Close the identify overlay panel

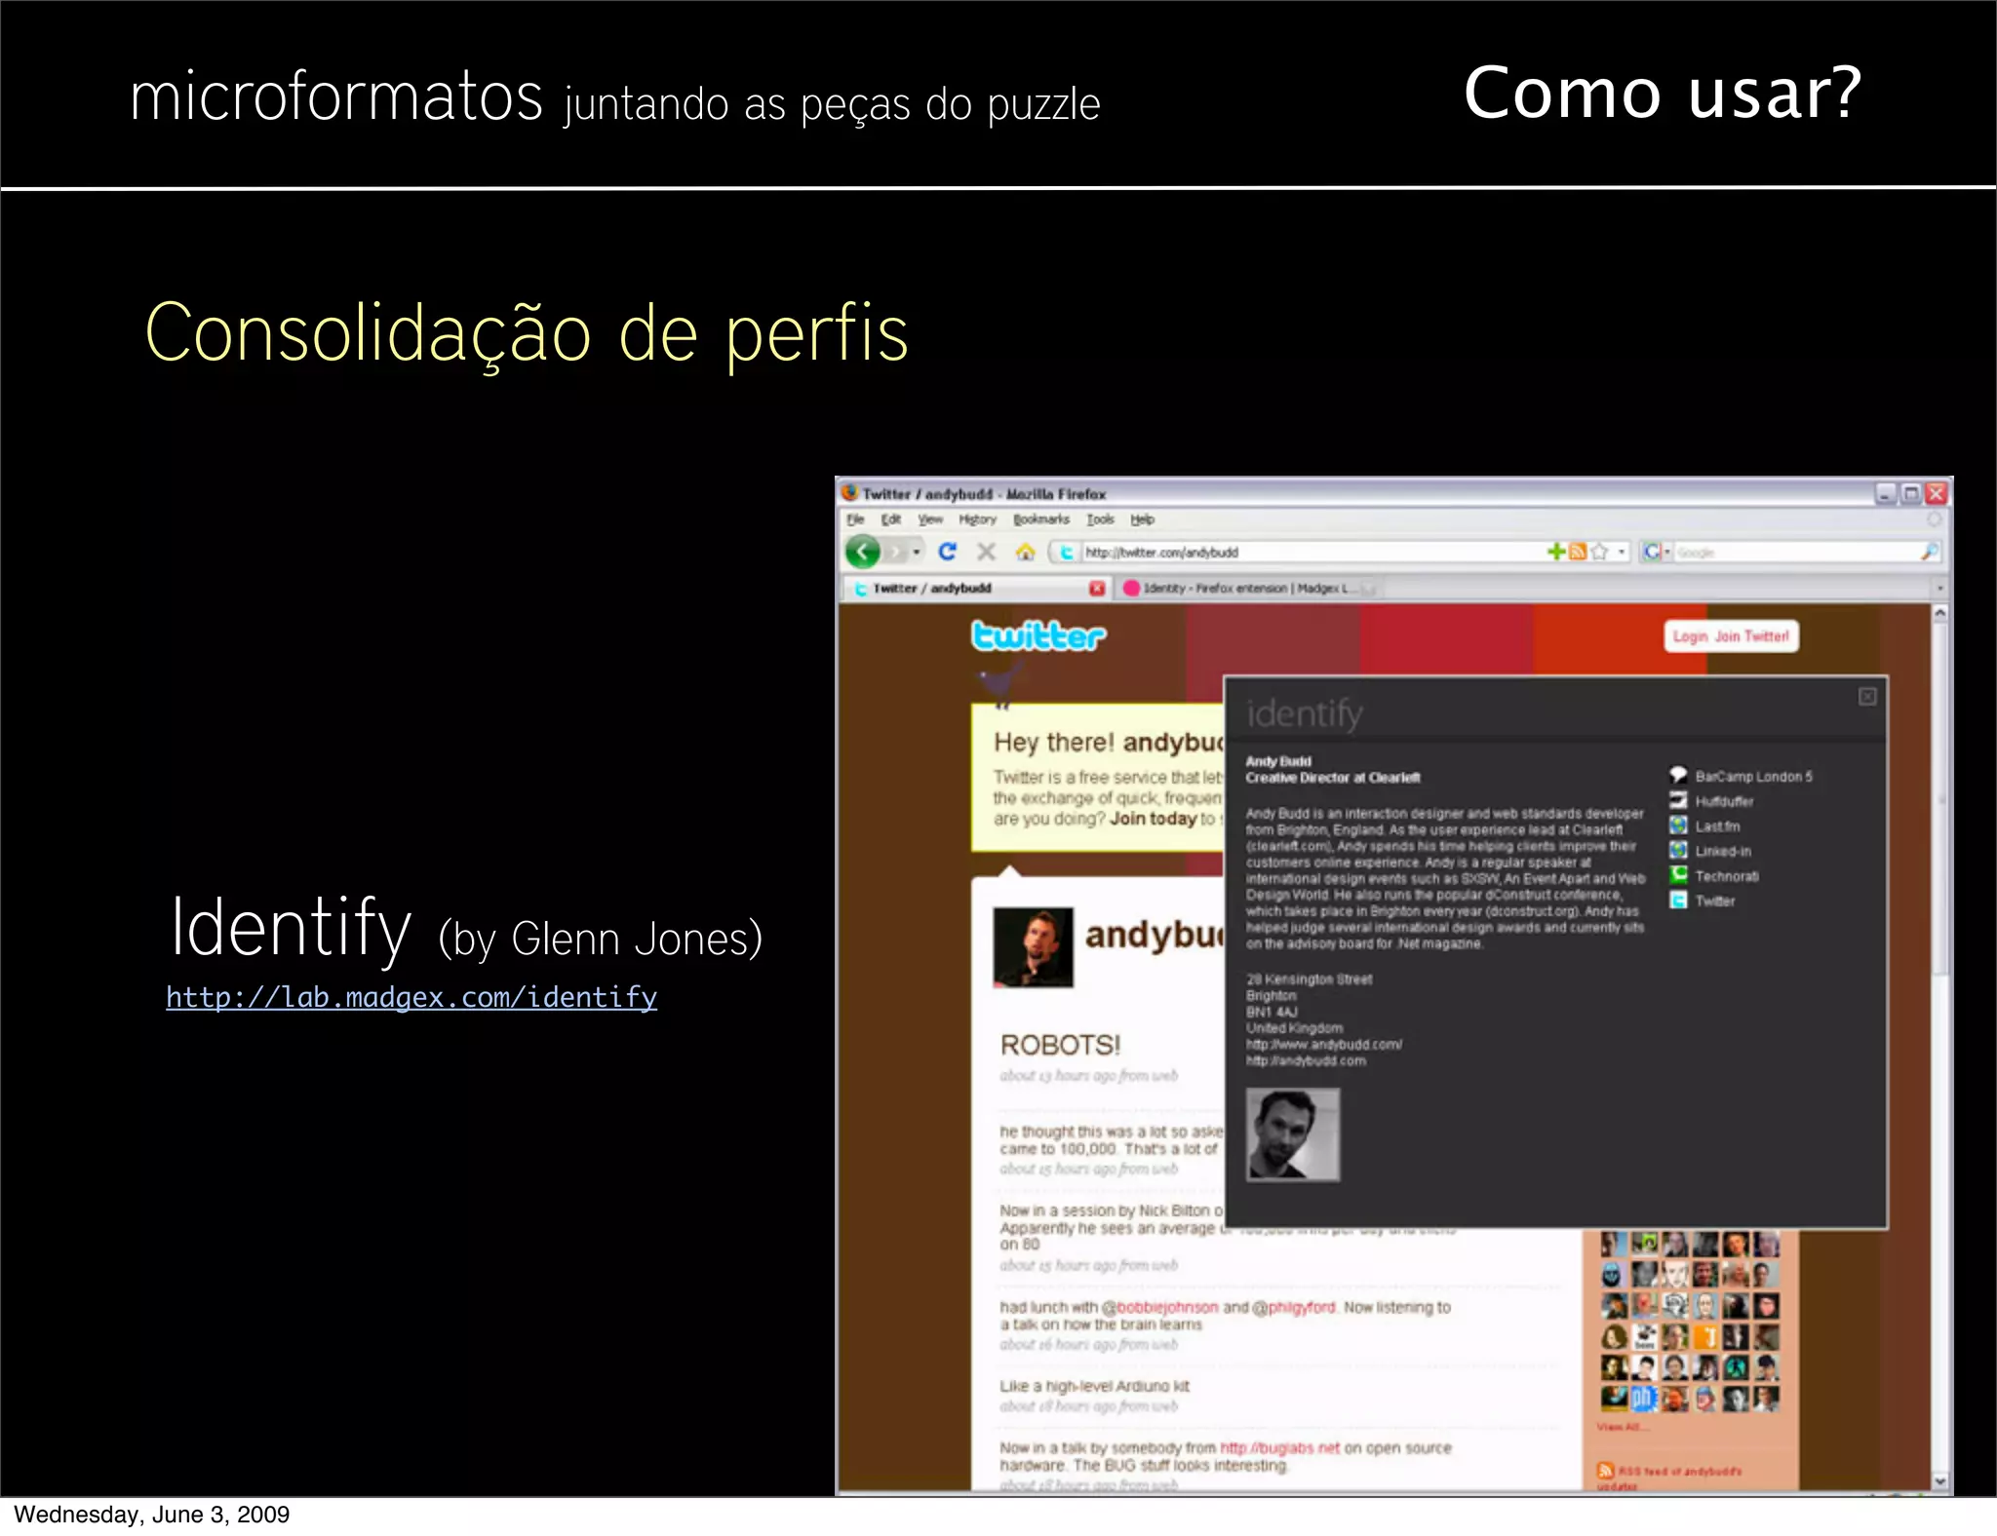pyautogui.click(x=1867, y=696)
